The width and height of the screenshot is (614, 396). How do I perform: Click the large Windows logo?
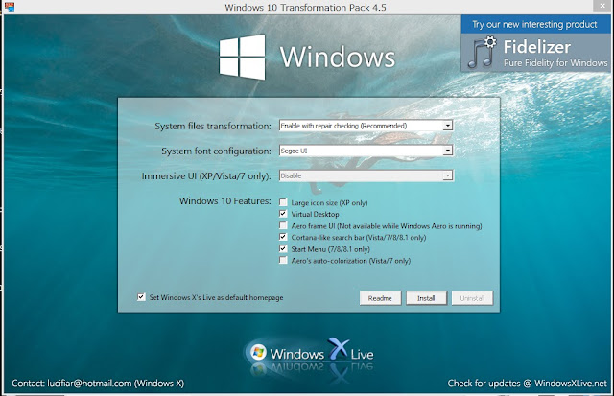click(x=242, y=58)
